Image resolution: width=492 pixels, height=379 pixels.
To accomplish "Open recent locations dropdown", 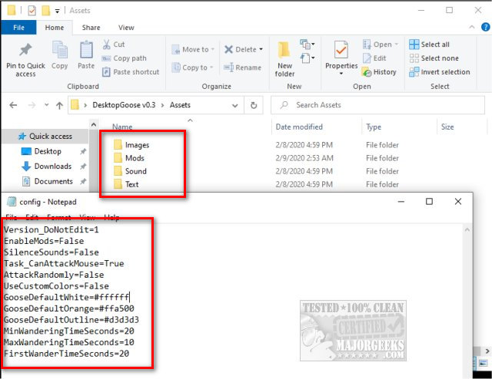I will tap(46, 105).
